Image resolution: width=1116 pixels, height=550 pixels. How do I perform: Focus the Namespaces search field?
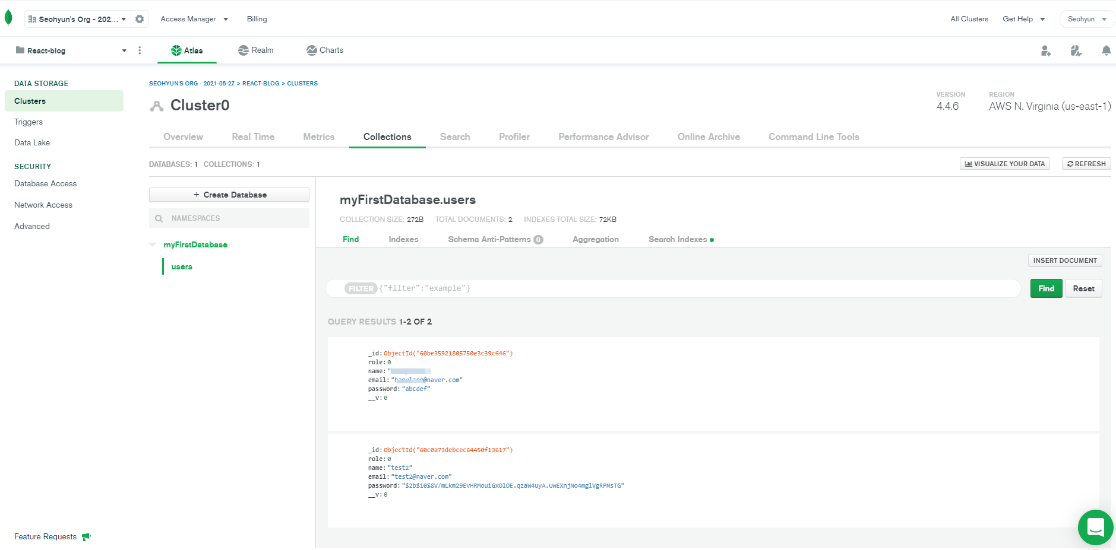tap(229, 218)
